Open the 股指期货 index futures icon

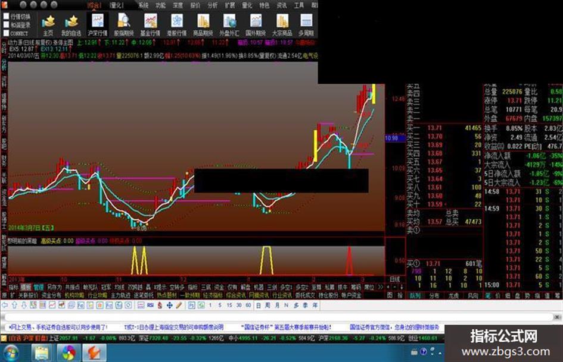tap(124, 25)
